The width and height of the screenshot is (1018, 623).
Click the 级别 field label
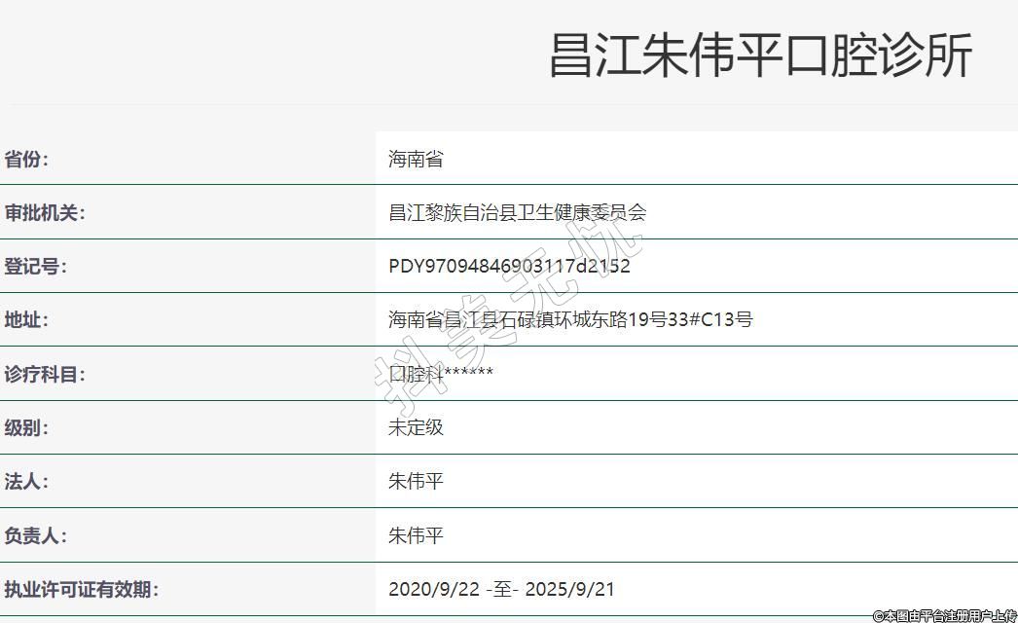click(26, 427)
